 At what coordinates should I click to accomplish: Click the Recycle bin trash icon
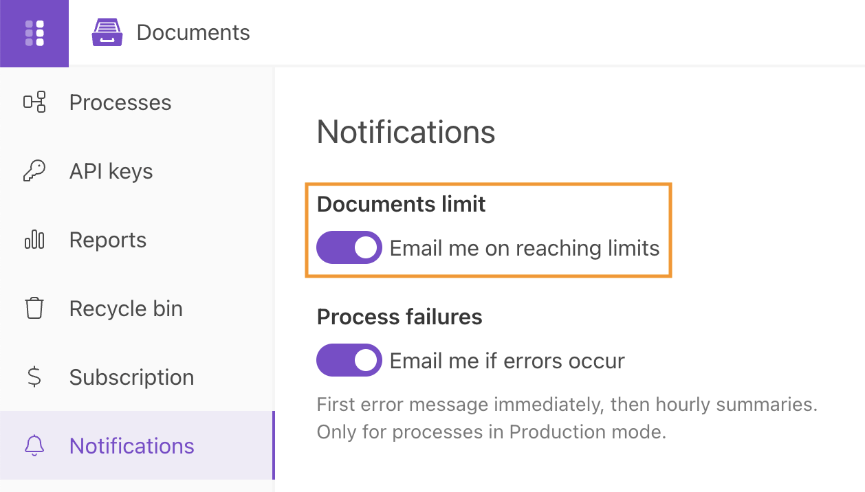pos(34,308)
